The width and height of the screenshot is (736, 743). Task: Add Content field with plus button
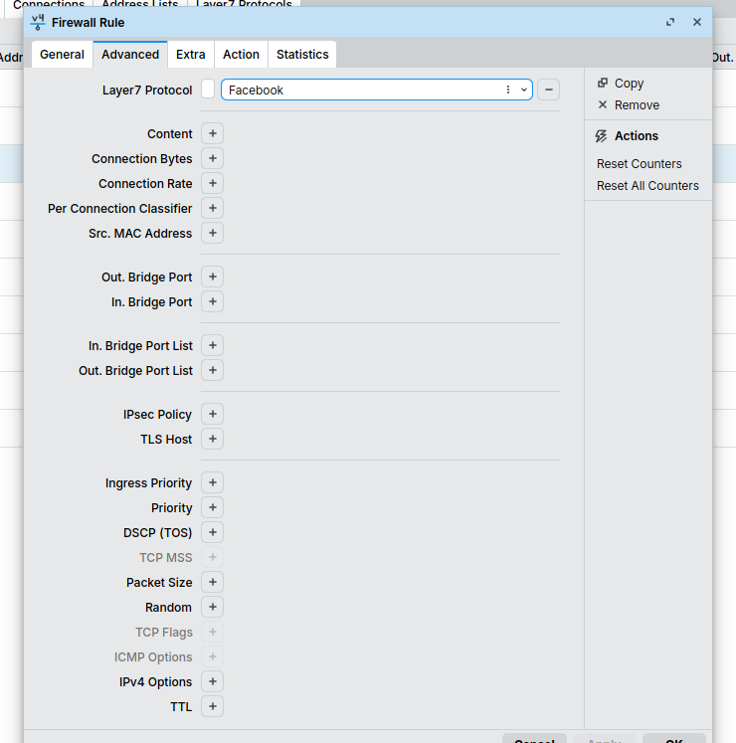(x=212, y=133)
